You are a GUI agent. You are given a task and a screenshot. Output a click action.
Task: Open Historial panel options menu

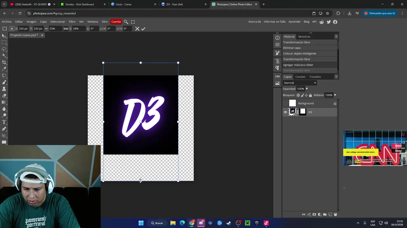pyautogui.click(x=336, y=36)
